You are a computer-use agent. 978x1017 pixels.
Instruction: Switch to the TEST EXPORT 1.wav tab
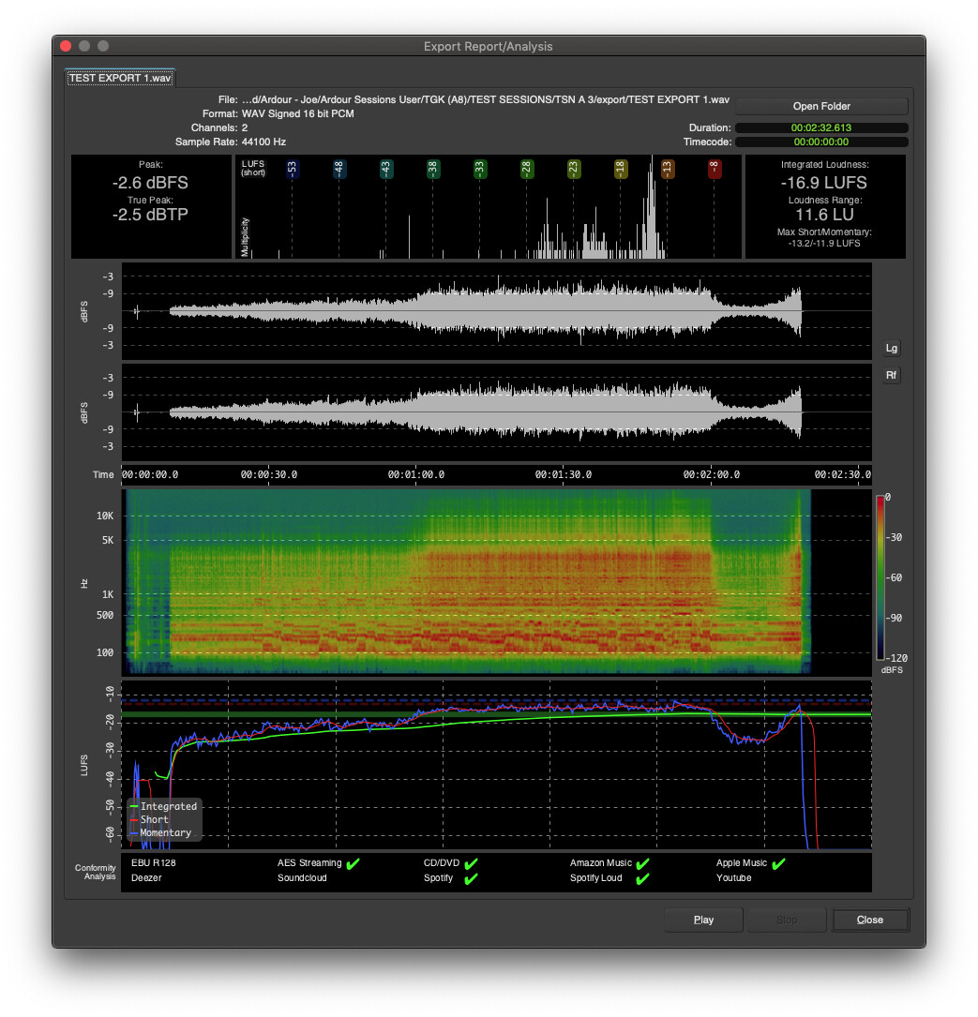click(x=120, y=79)
